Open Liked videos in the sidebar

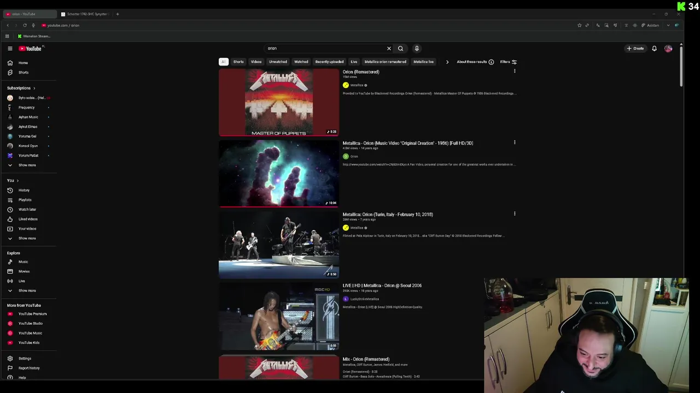coord(28,219)
